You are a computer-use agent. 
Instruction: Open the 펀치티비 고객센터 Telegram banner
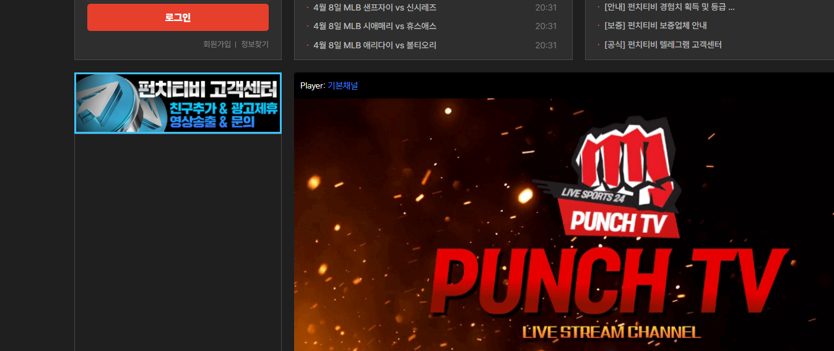(178, 103)
